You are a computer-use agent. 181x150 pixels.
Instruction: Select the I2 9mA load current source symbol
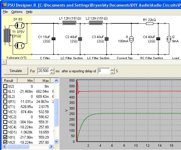[169, 39]
